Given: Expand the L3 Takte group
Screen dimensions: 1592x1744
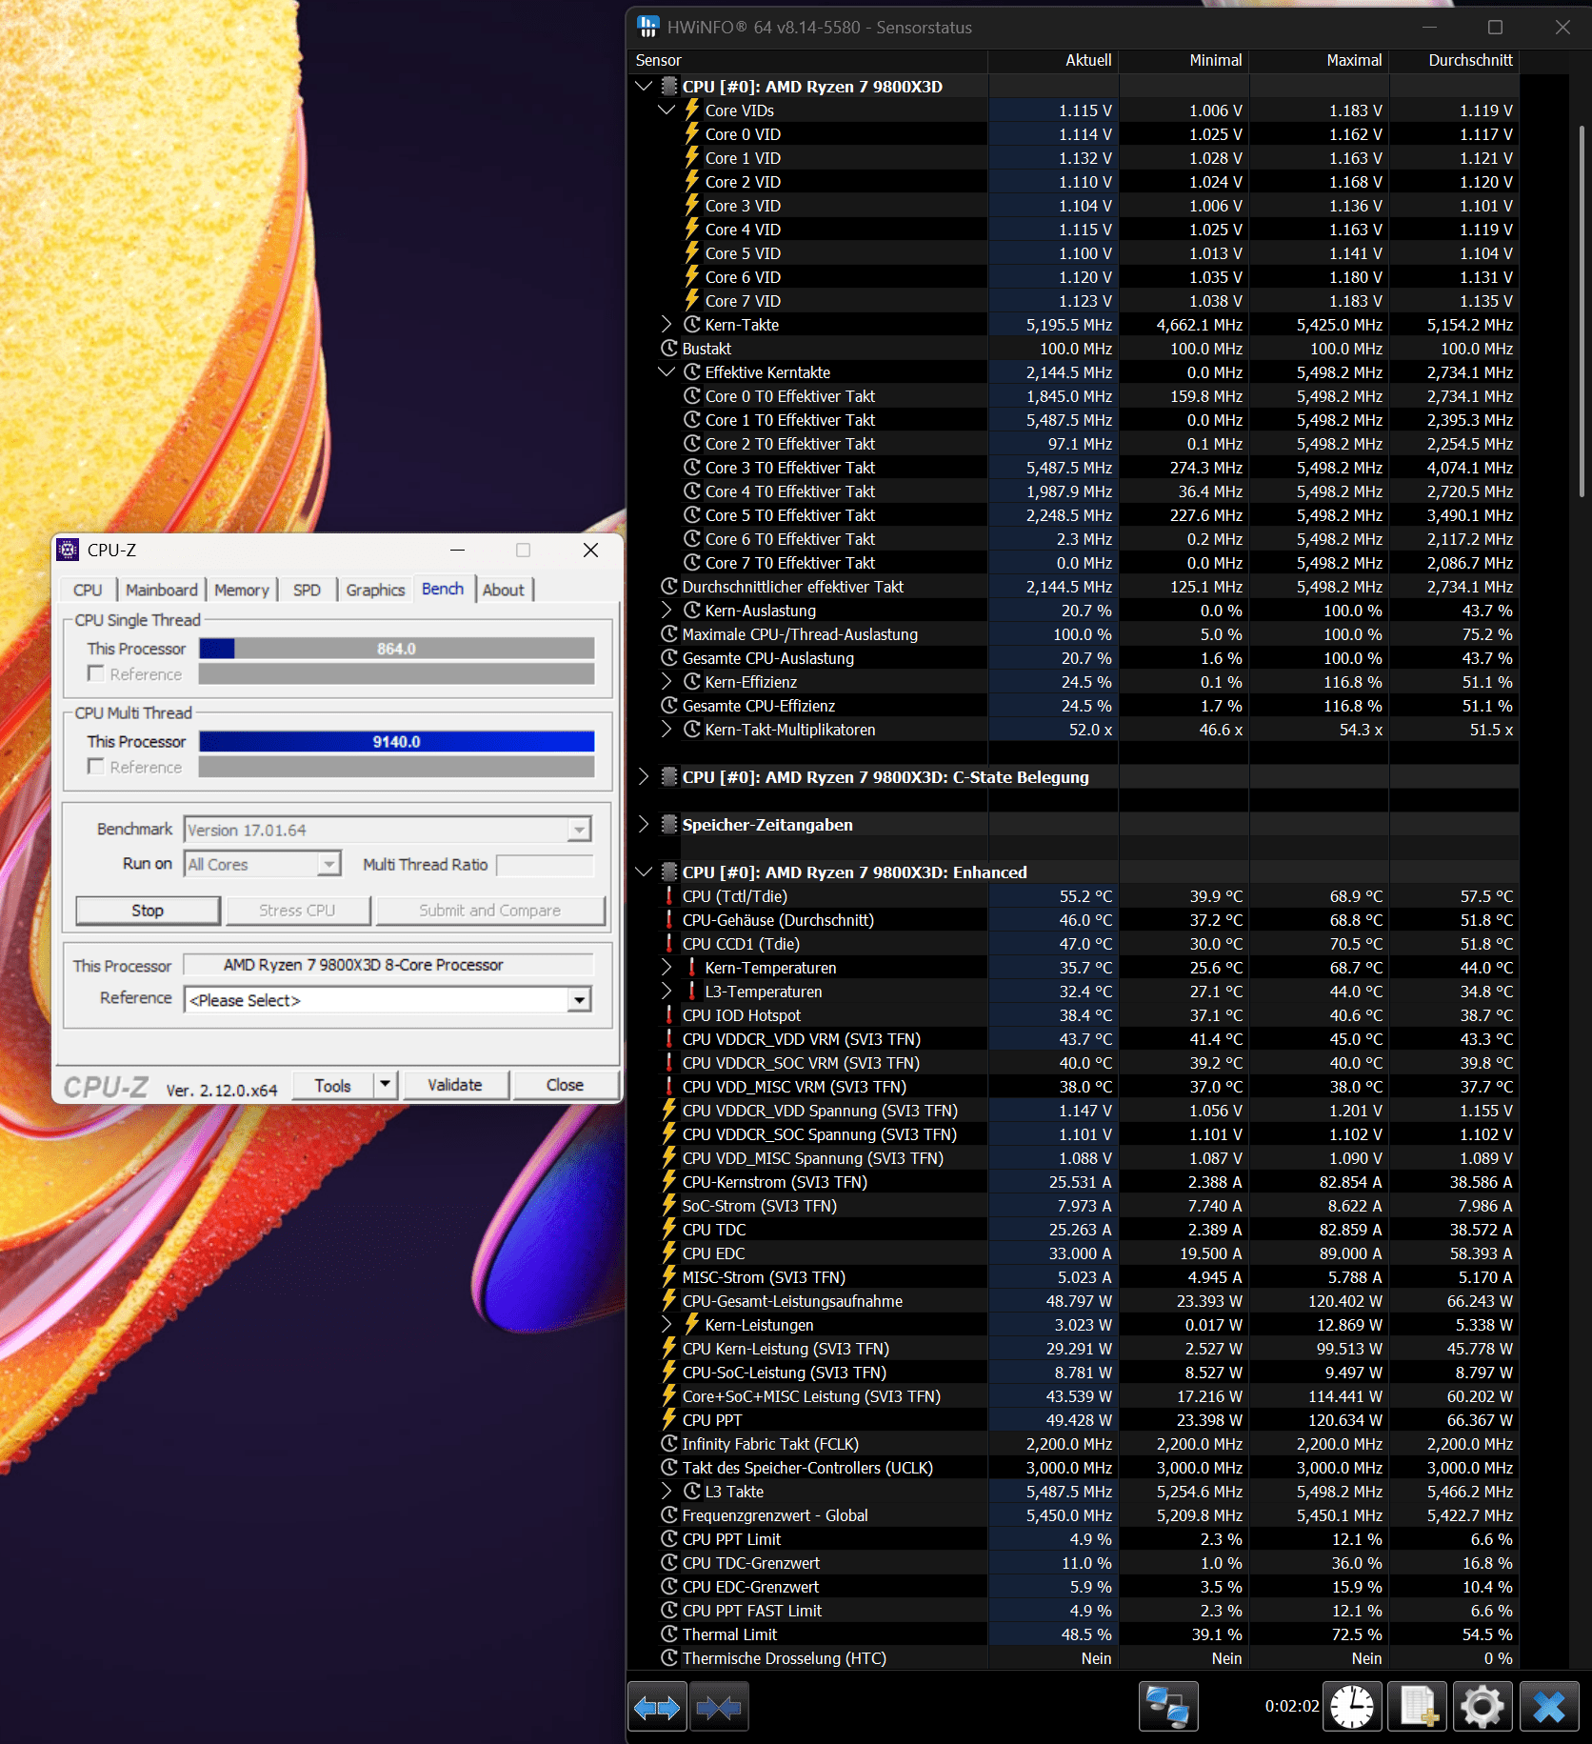Looking at the screenshot, I should tap(667, 1492).
